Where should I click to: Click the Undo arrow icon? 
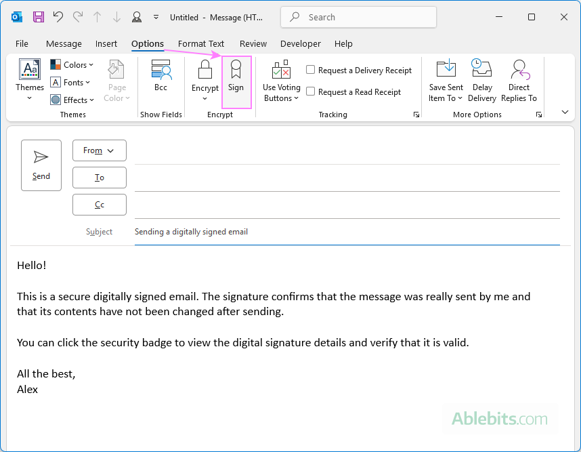point(58,17)
